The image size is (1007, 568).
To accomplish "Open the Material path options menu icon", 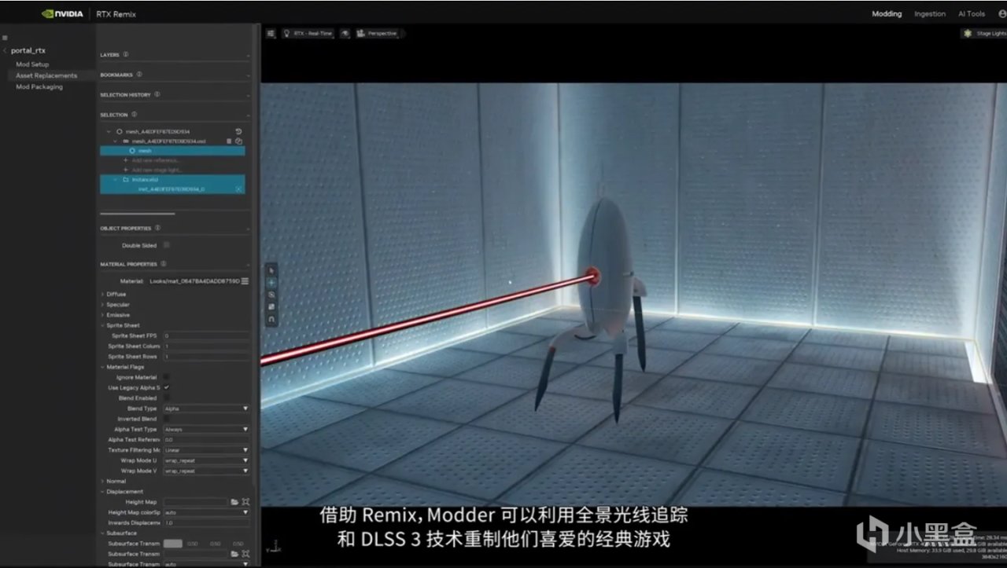I will (245, 280).
